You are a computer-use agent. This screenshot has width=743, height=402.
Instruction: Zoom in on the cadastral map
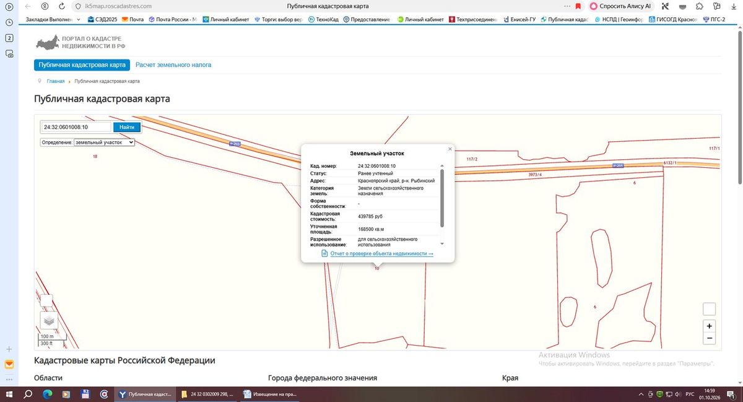click(710, 326)
